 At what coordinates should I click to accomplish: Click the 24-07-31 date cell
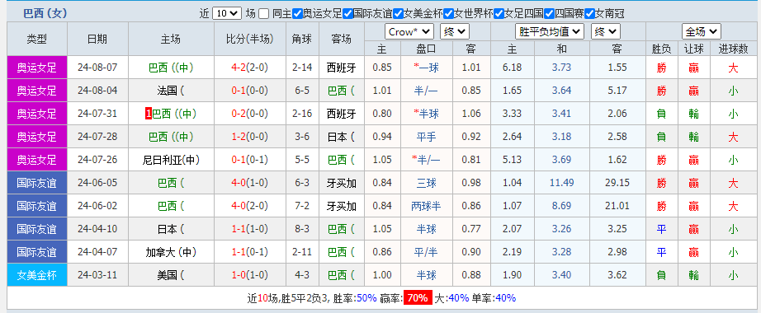[97, 114]
